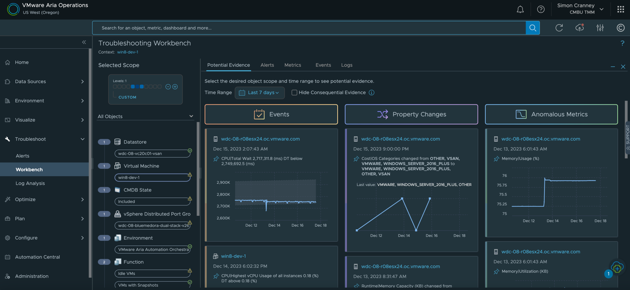Enable Hide Consequential Evidence
The image size is (630, 290).
[294, 92]
